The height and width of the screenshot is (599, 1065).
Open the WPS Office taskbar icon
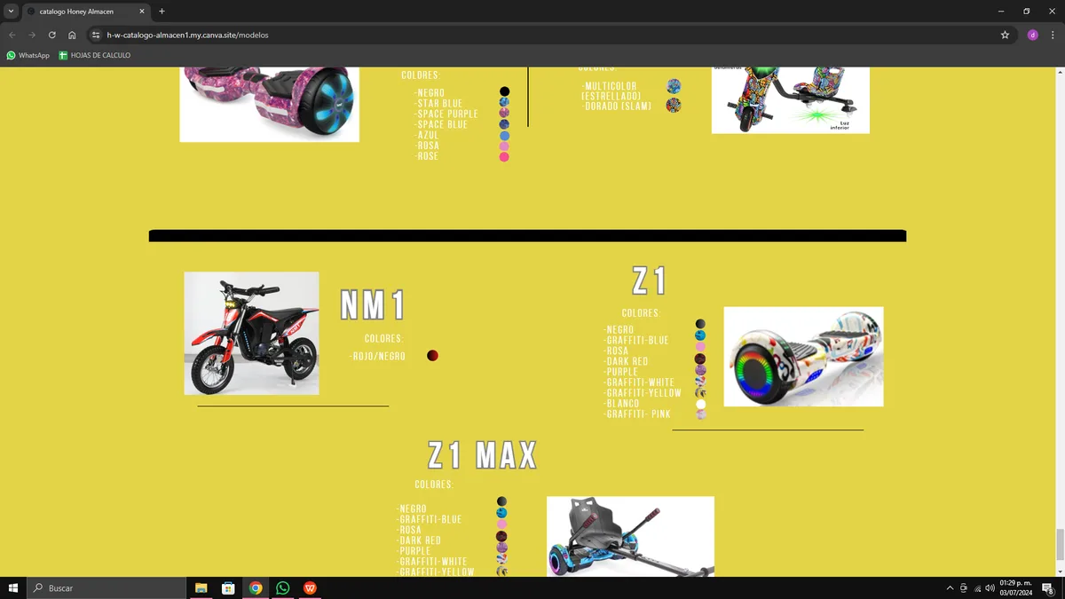[310, 588]
